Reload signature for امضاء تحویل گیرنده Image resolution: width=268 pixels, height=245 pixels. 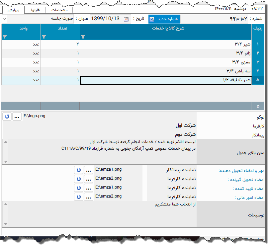click(79, 179)
